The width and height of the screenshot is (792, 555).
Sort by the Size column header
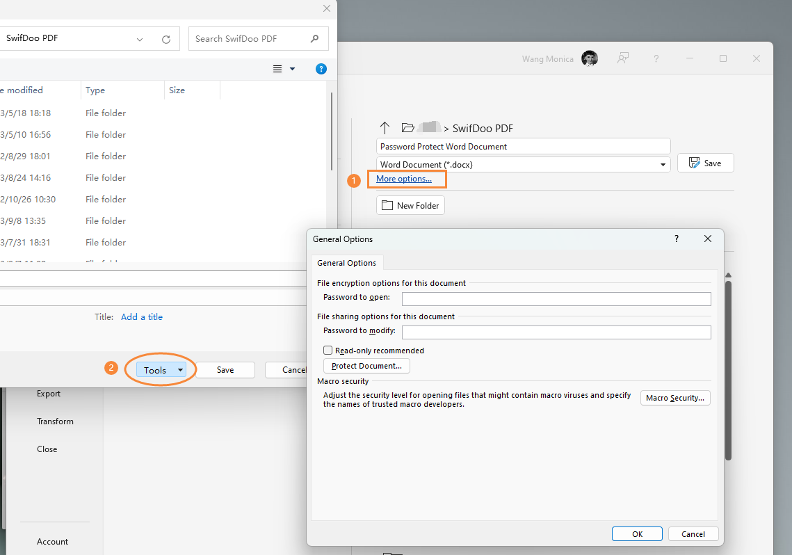tap(177, 90)
